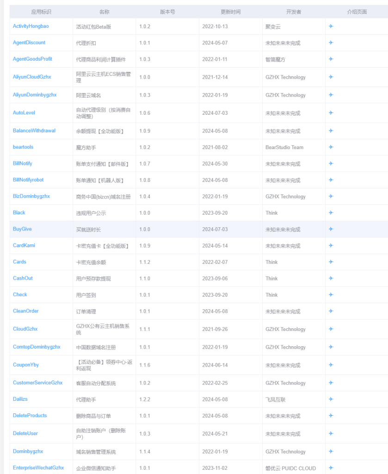388x474 pixels.
Task: Click the Black plugin link
Action: pos(19,212)
